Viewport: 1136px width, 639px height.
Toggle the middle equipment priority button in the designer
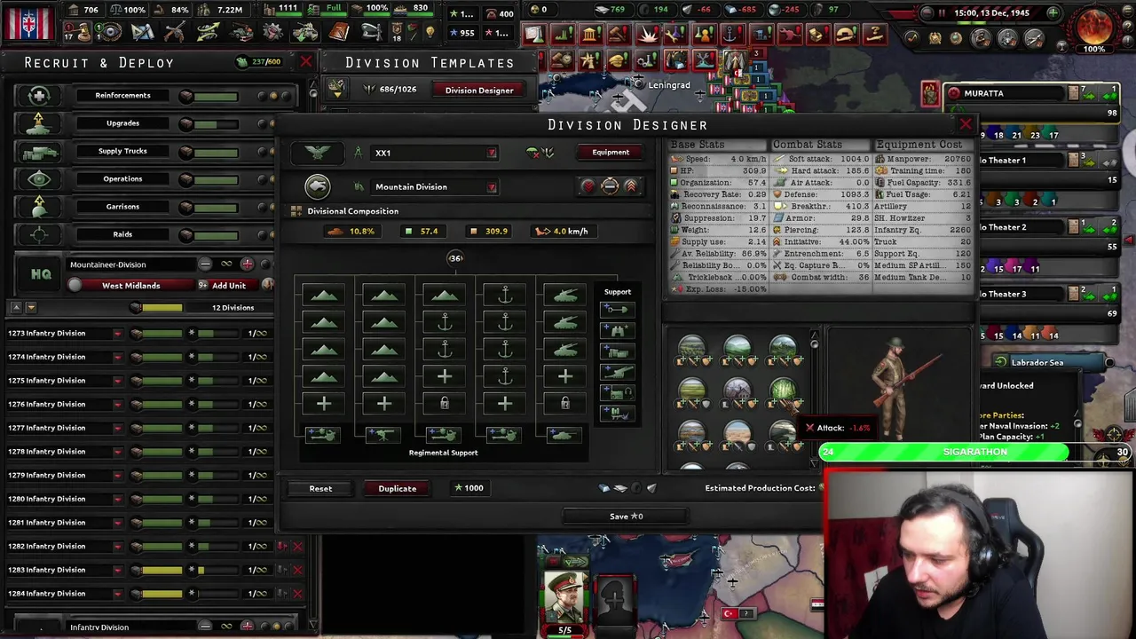tap(610, 186)
